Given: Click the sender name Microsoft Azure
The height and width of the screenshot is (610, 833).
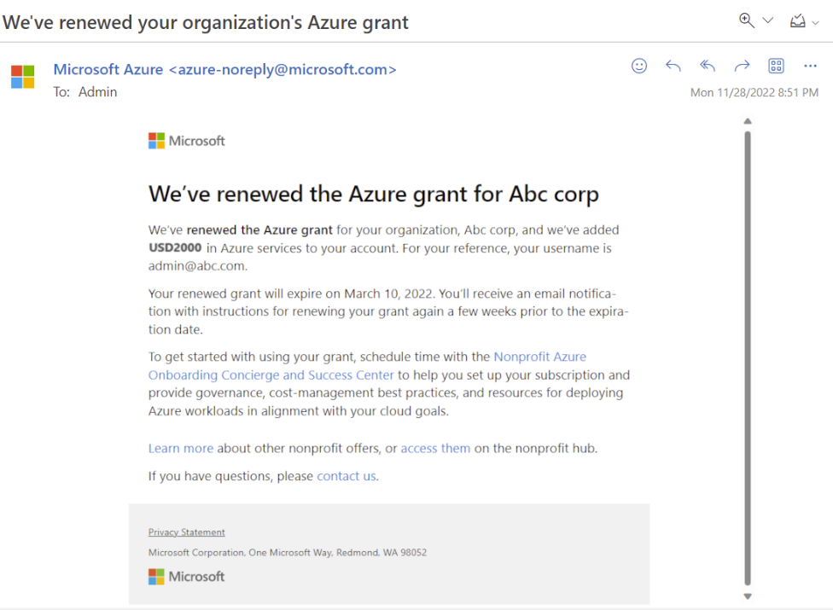Looking at the screenshot, I should [x=108, y=69].
